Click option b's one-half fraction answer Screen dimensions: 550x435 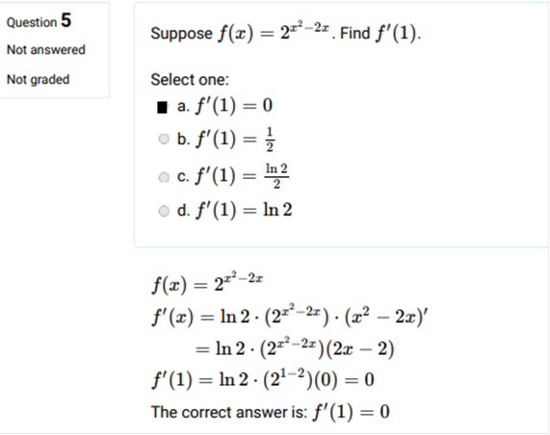tap(270, 140)
